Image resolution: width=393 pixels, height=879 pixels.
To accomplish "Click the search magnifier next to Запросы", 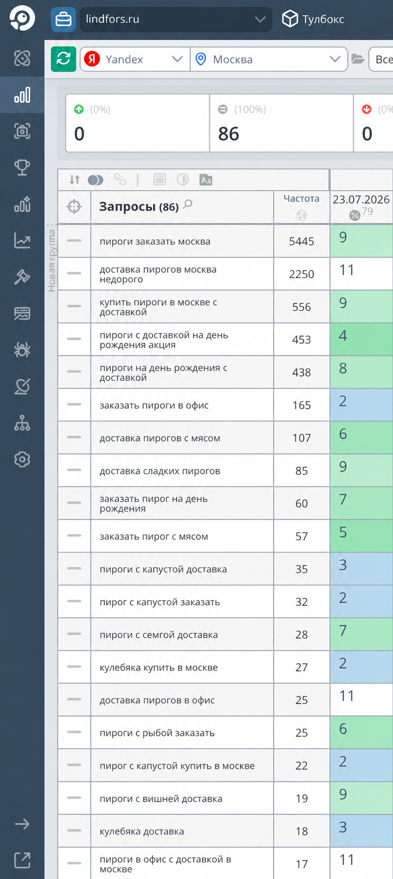I will (x=188, y=204).
